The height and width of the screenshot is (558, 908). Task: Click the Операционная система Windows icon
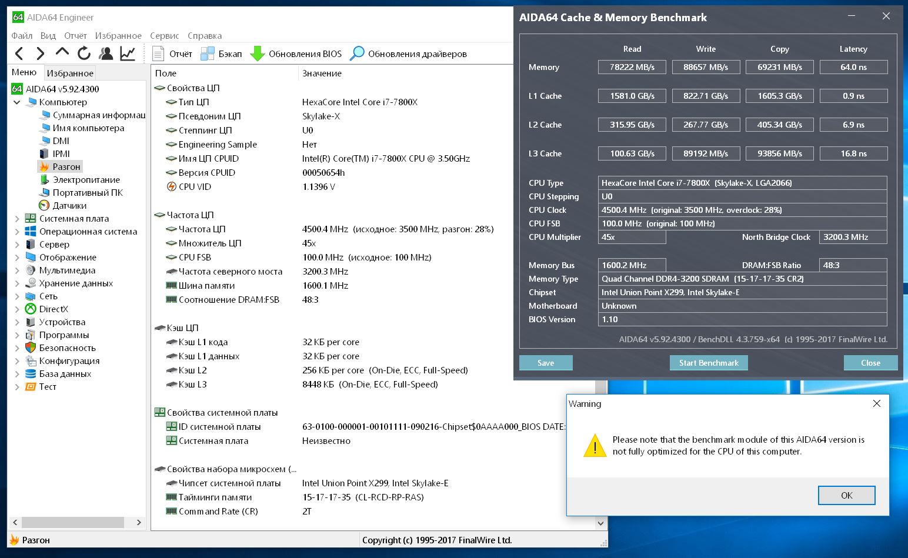pos(31,232)
